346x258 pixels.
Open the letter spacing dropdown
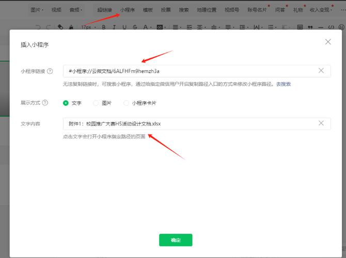[x=258, y=27]
